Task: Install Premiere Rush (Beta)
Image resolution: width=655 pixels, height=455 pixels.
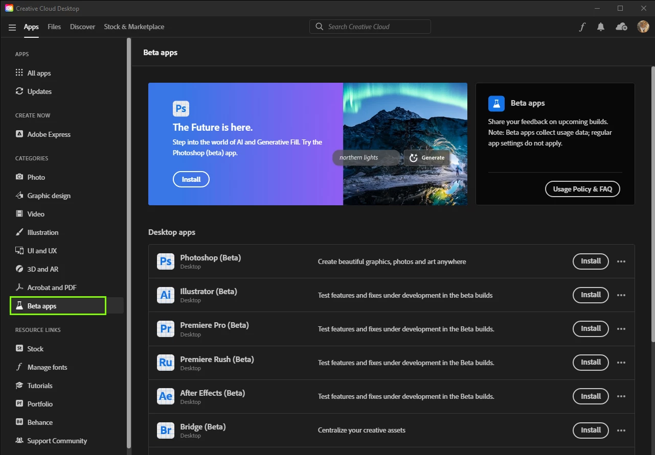Action: 591,362
